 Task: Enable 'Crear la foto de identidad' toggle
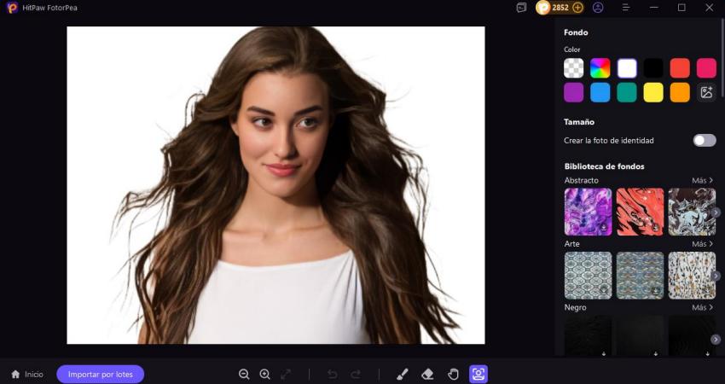[705, 140]
